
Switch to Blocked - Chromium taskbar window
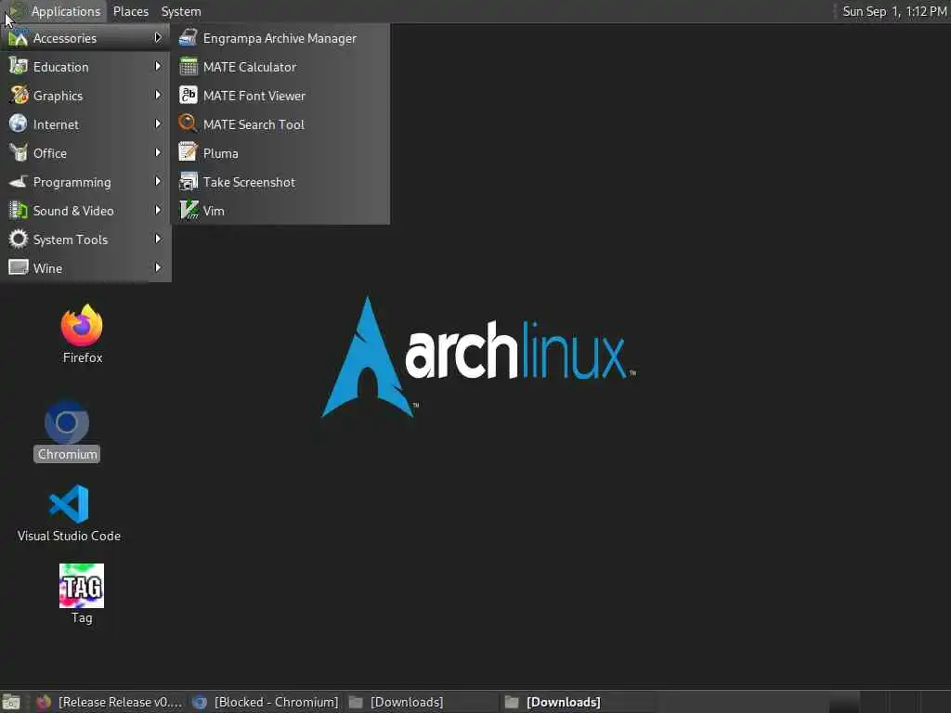point(265,702)
